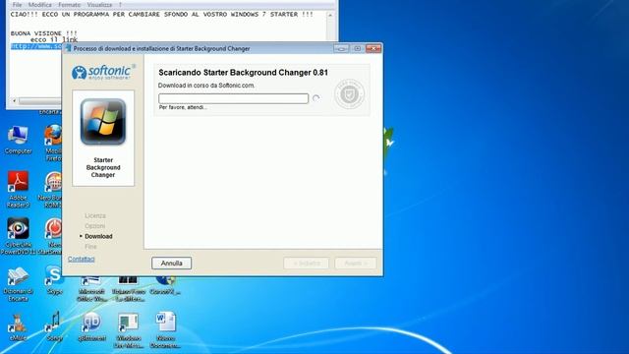Click the Download step in the sidebar

[x=98, y=236]
